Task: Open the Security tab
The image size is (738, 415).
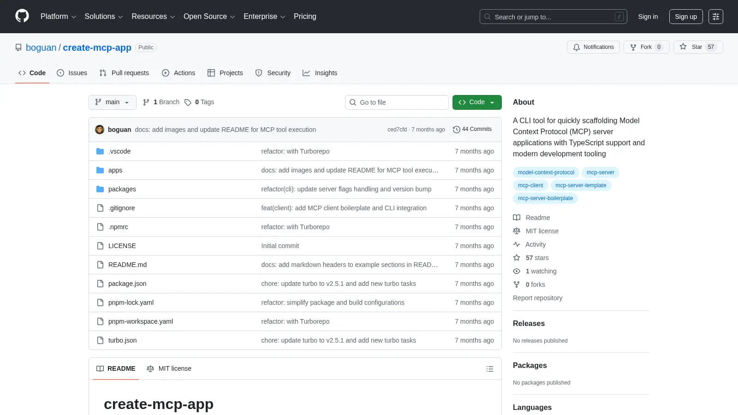Action: point(273,73)
